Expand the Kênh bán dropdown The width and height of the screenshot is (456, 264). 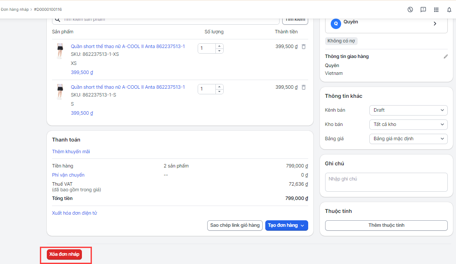coord(408,110)
